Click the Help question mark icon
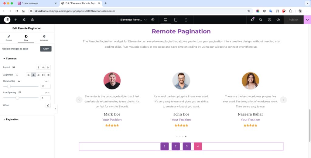Viewport: 311px width, 158px height. point(270,20)
